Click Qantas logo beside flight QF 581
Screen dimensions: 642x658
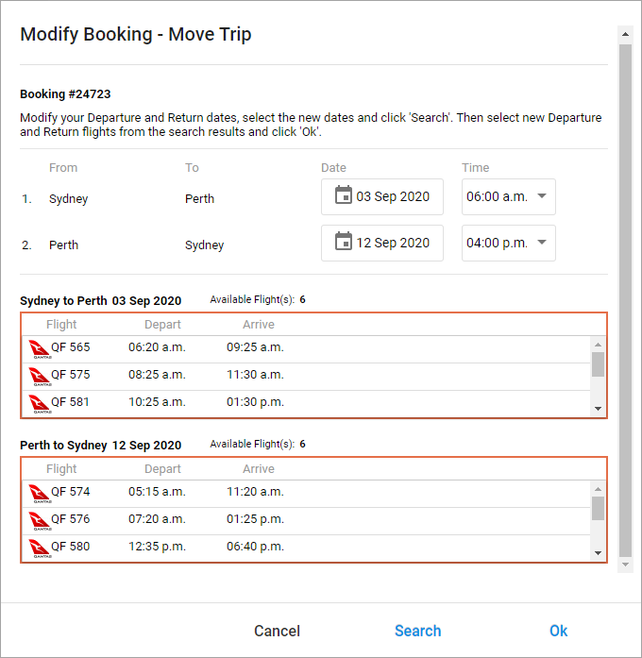point(40,404)
